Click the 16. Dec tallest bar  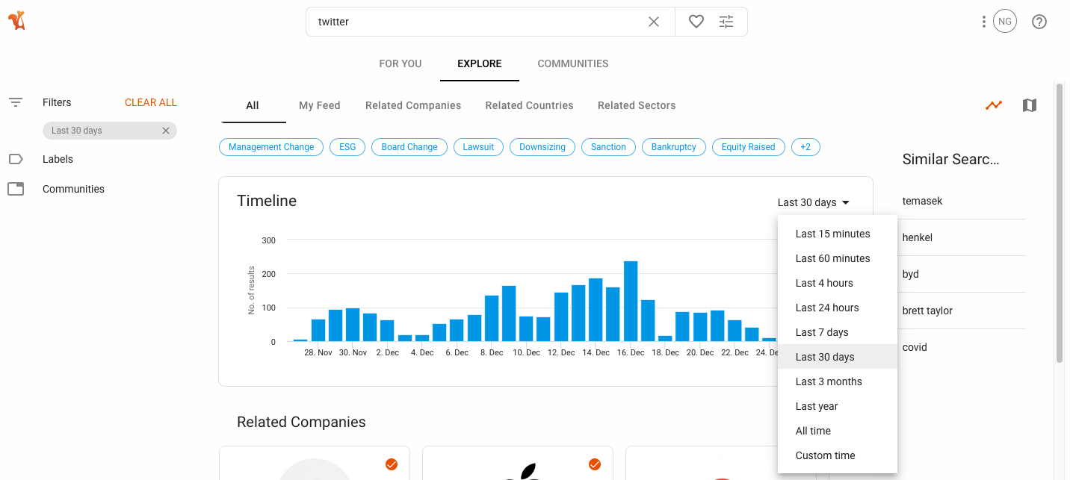(x=631, y=302)
